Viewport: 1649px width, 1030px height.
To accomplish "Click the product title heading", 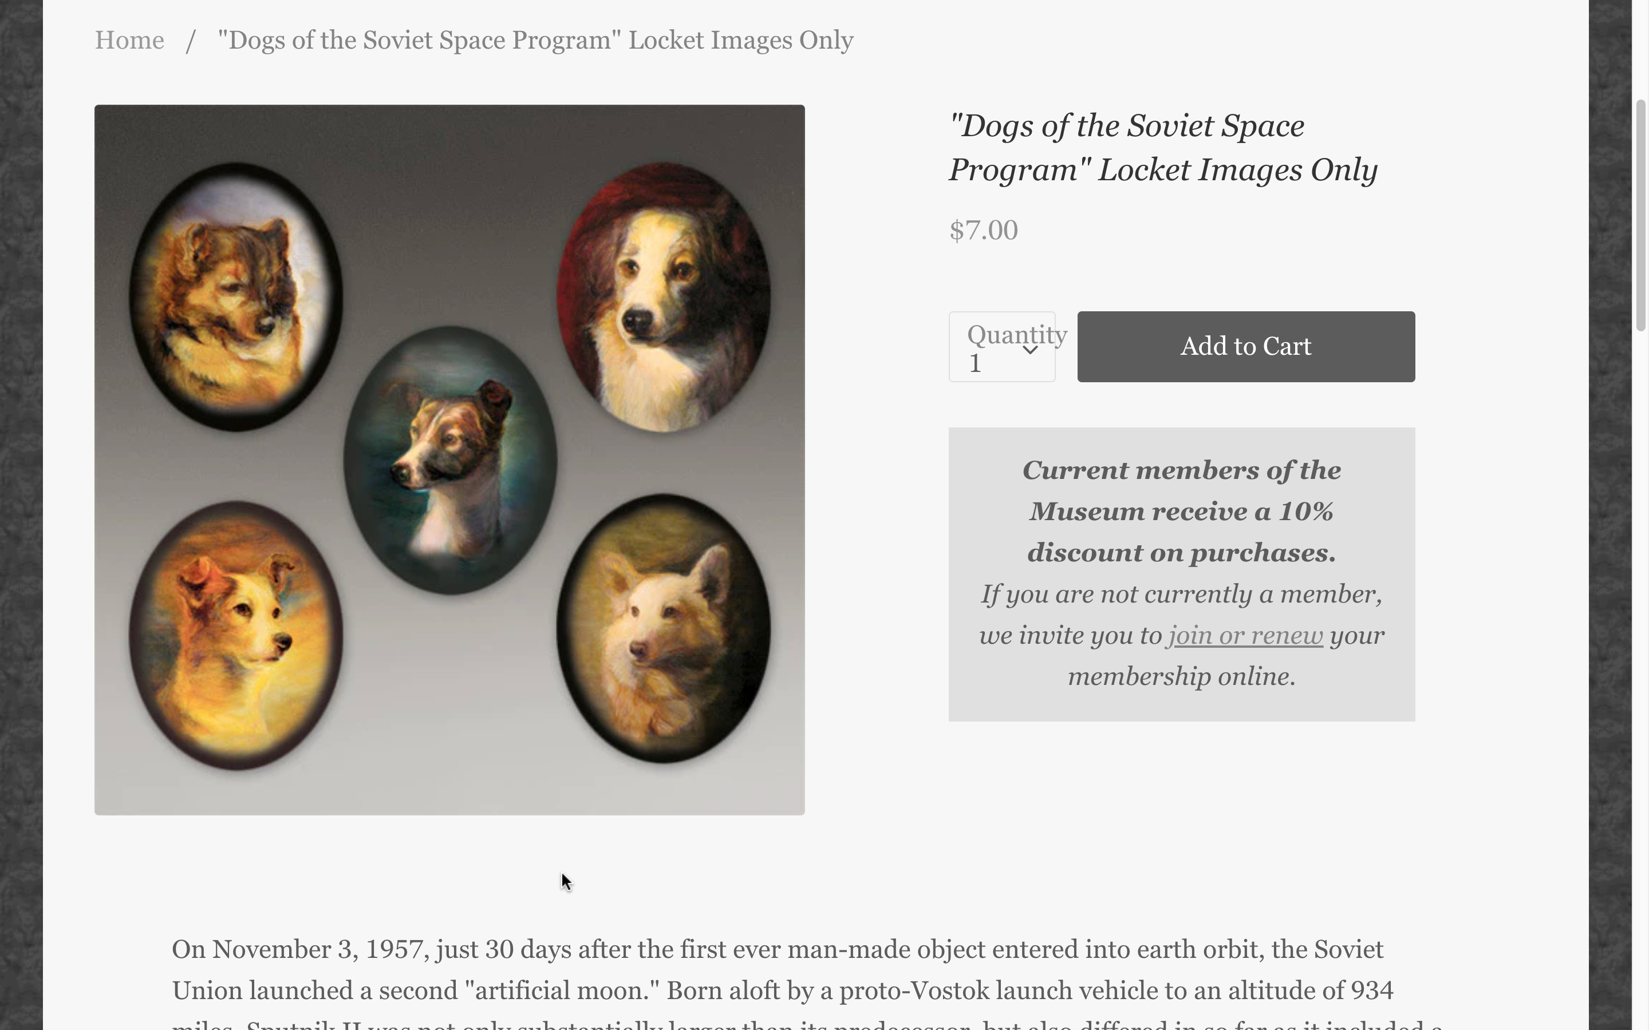I will [x=1162, y=148].
